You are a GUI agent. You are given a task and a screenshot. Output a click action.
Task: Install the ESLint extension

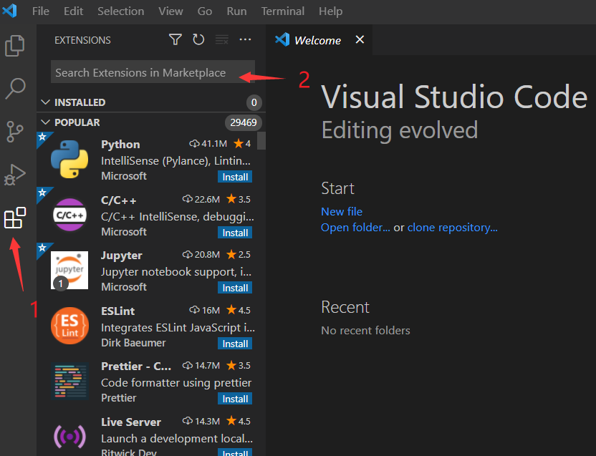(235, 344)
